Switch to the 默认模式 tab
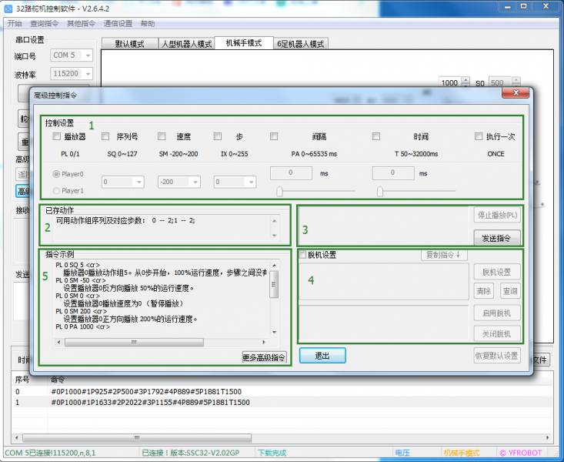Viewport: 564px width, 462px height. pos(129,44)
